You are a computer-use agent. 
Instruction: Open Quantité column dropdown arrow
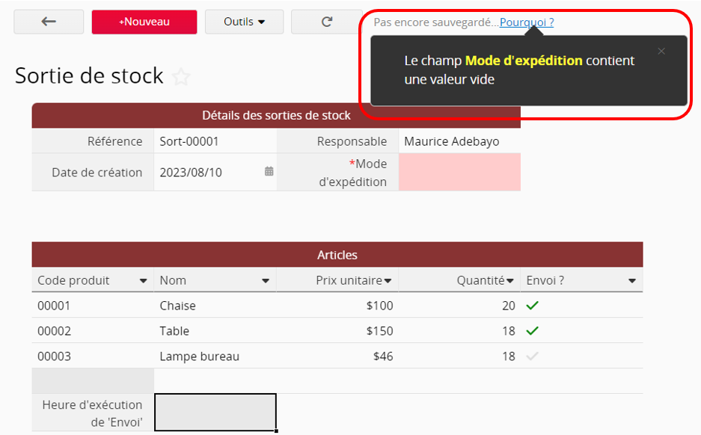tap(509, 281)
